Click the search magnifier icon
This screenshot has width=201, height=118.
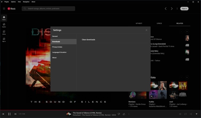25,9
